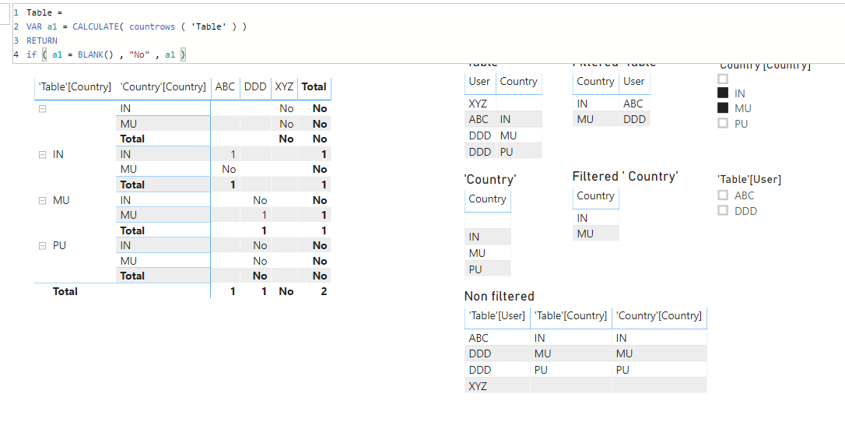
Task: Click the Total column header in matrix
Action: pyautogui.click(x=314, y=86)
